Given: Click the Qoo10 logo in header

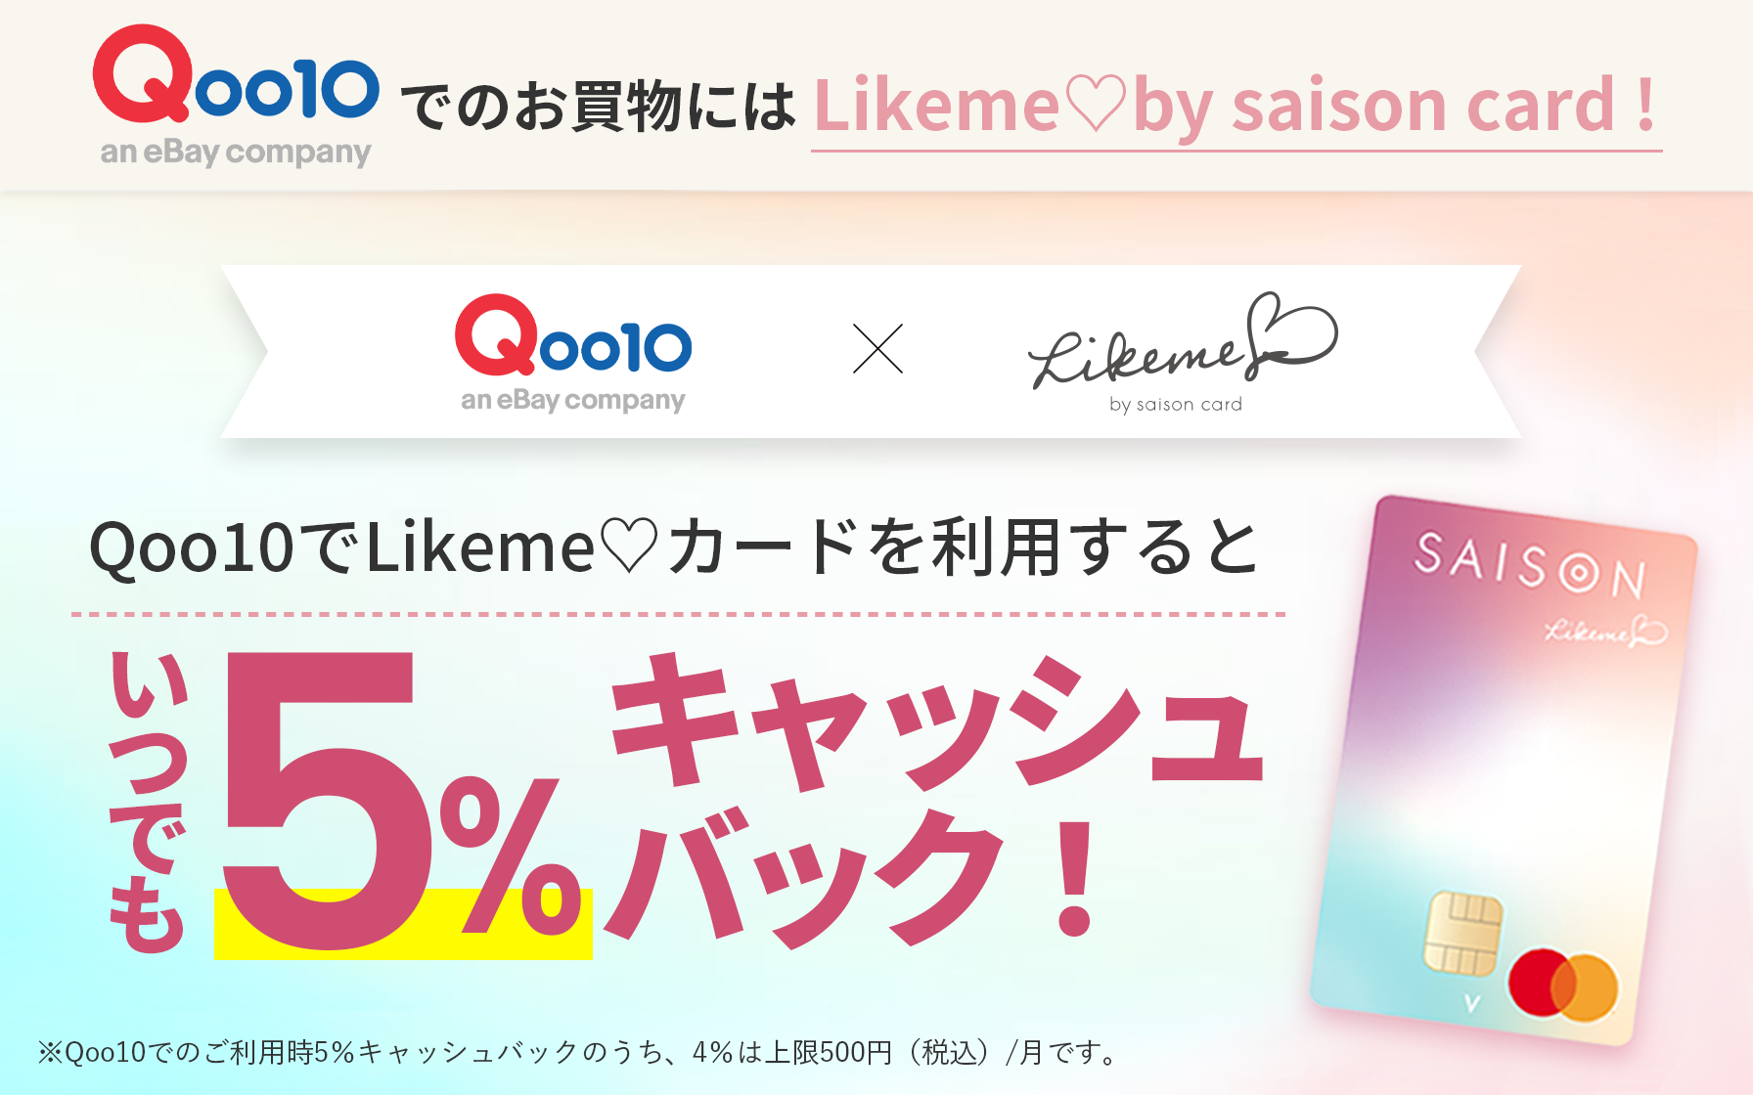Looking at the screenshot, I should click(236, 96).
